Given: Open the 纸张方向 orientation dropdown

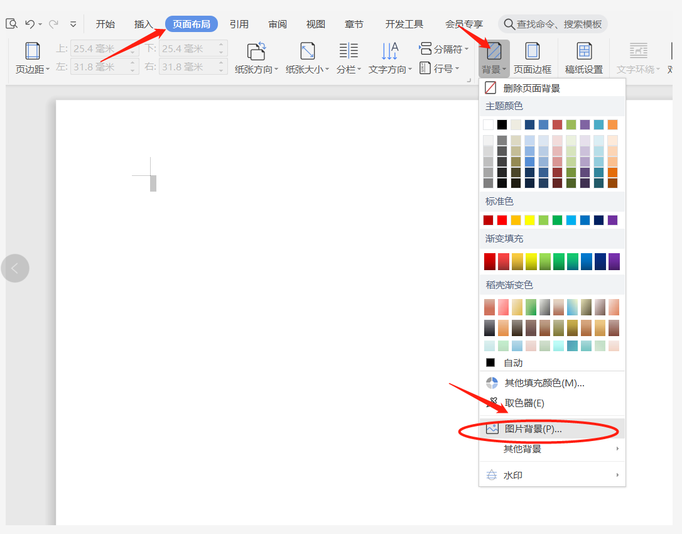Looking at the screenshot, I should [256, 58].
